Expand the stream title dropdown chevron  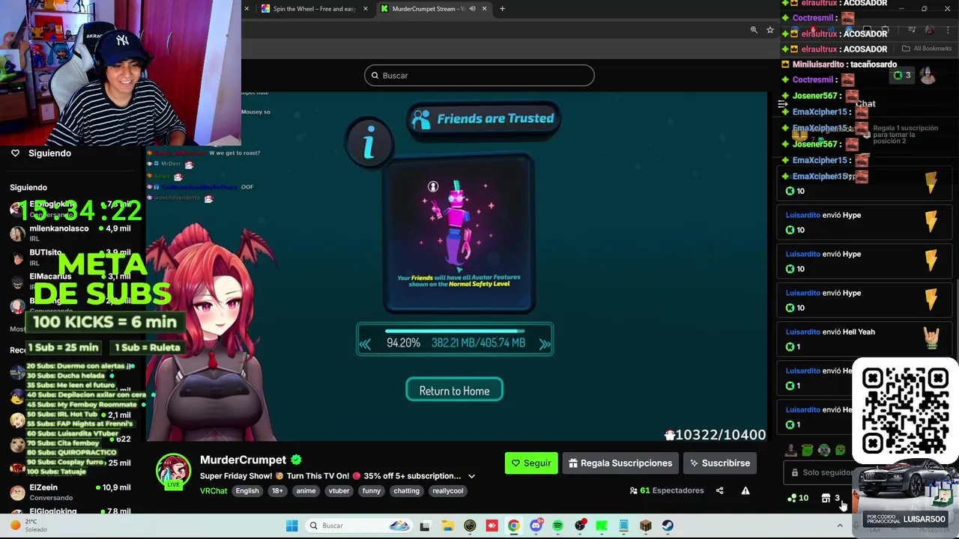coord(471,476)
